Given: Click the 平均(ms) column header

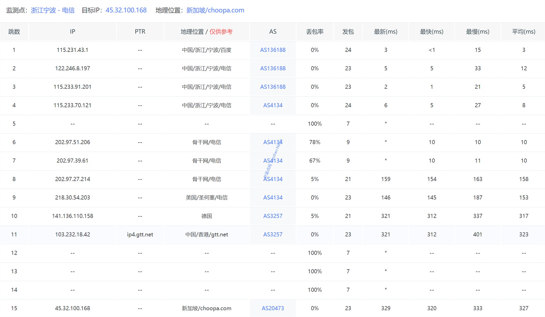Looking at the screenshot, I should pos(524,32).
